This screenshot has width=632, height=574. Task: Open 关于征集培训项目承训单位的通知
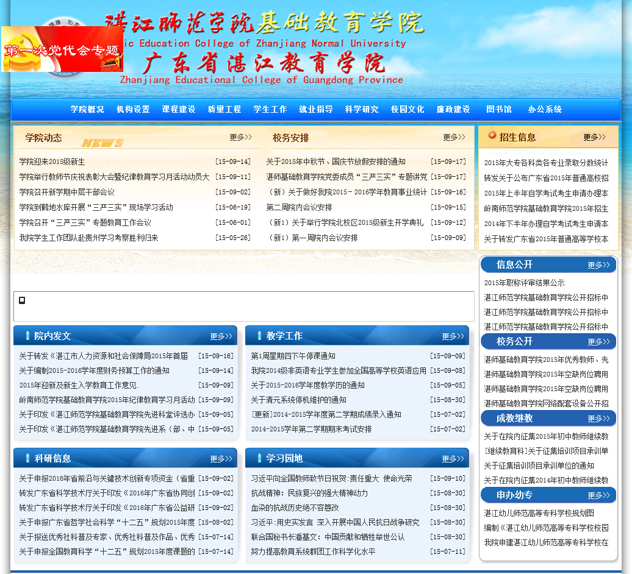click(x=539, y=466)
